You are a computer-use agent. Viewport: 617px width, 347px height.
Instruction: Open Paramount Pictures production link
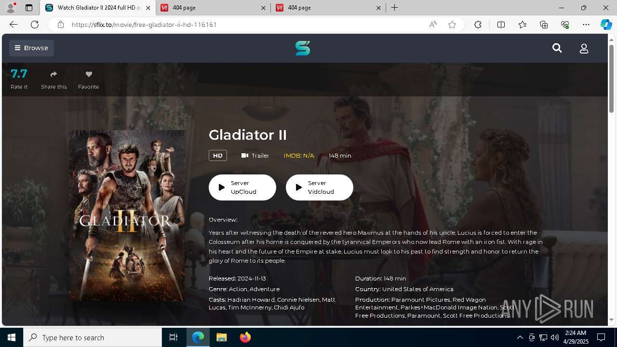tap(421, 300)
